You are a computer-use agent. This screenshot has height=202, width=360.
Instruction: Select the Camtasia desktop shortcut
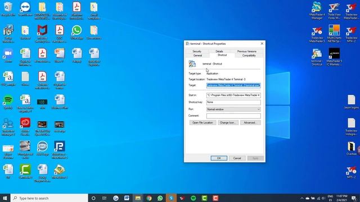click(25, 172)
